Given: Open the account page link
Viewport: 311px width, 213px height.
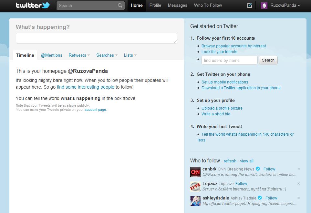Looking at the screenshot, I should (95, 110).
